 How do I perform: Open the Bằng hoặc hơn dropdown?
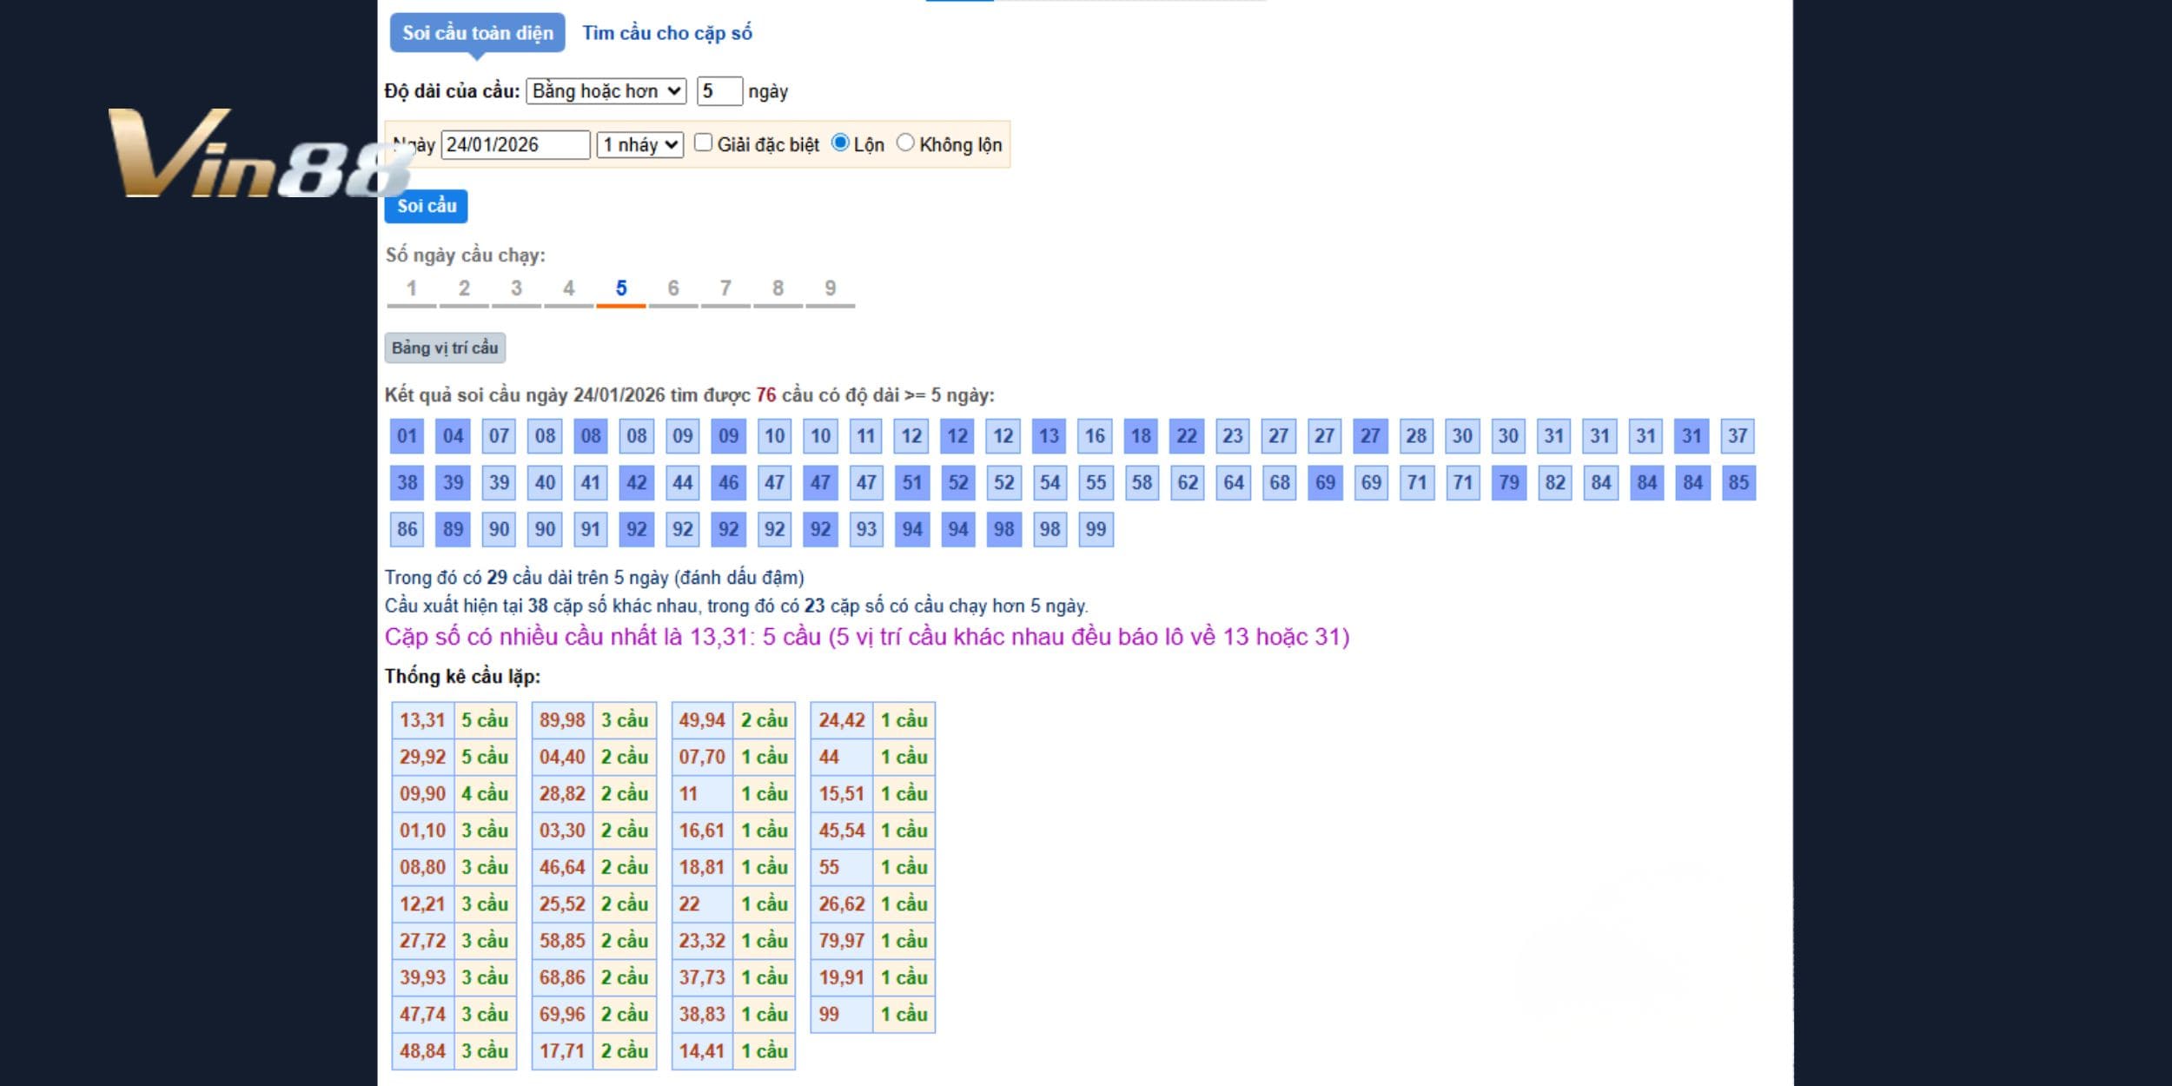click(606, 91)
